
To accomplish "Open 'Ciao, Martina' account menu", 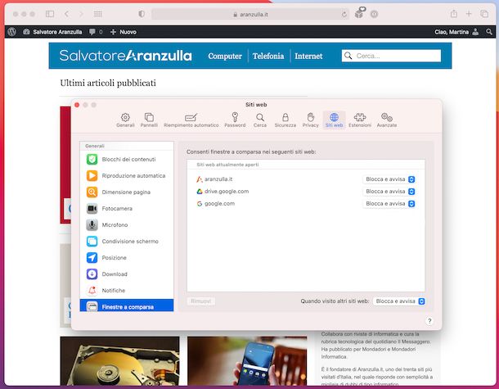I will (456, 32).
